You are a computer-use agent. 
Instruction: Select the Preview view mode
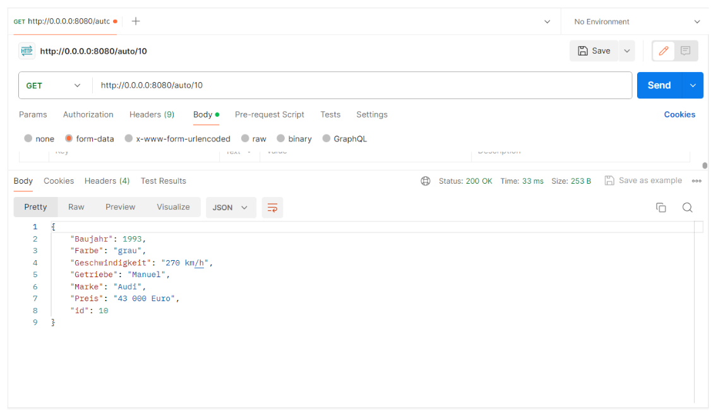click(x=120, y=207)
